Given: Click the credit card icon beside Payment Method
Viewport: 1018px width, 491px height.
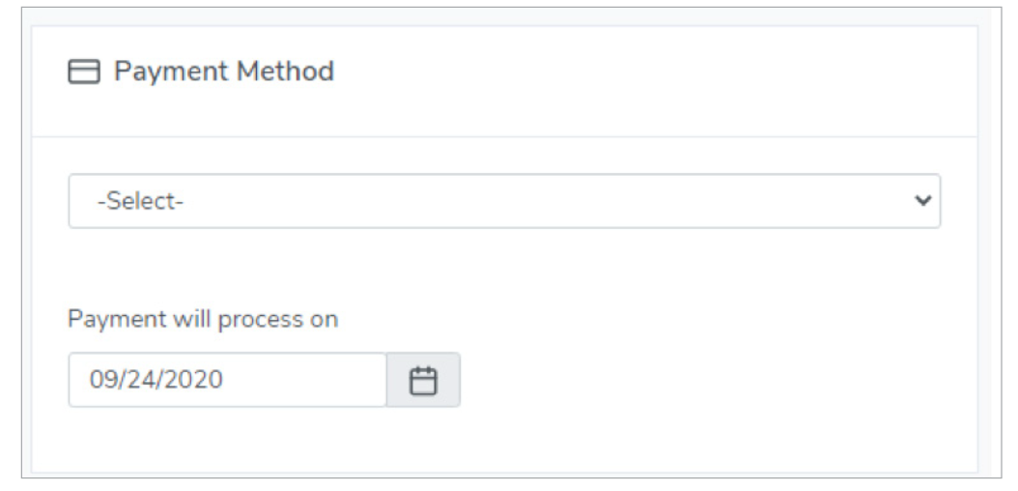Looking at the screenshot, I should pos(84,72).
